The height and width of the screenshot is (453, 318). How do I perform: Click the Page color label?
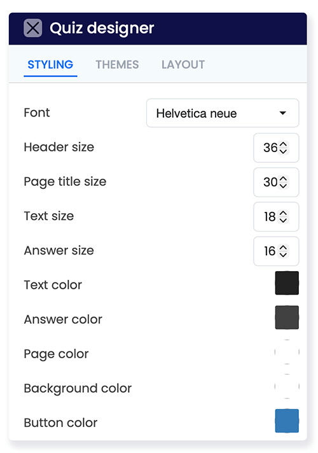click(56, 354)
